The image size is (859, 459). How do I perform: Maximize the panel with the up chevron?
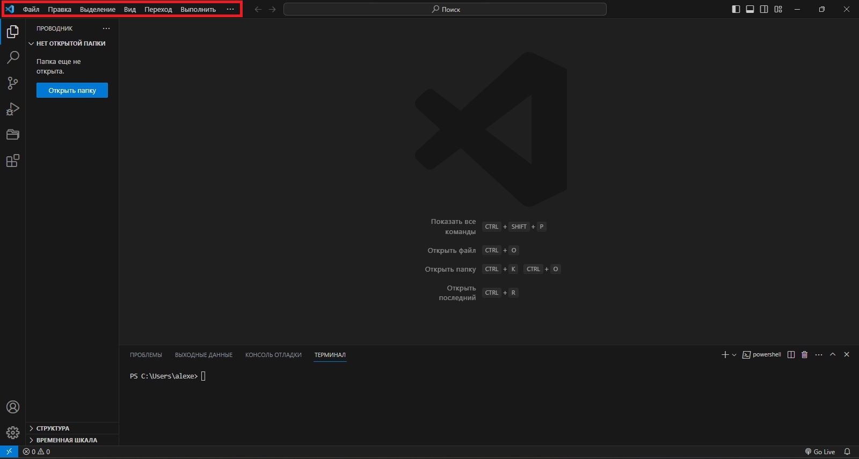click(833, 355)
